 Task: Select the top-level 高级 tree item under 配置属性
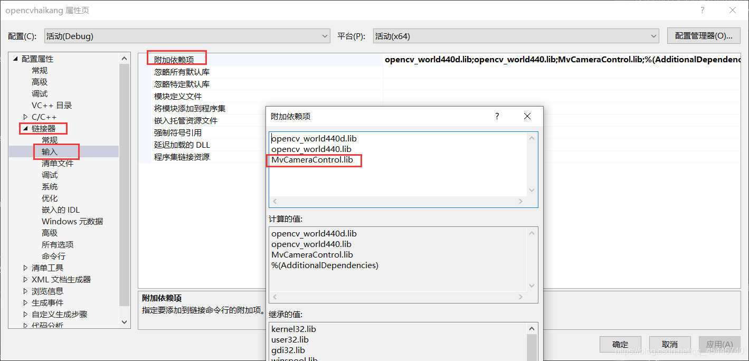coord(40,82)
